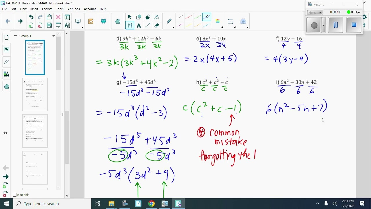This screenshot has width=371, height=209.
Task: Open Gallery tab in sidebar
Action: [6, 49]
